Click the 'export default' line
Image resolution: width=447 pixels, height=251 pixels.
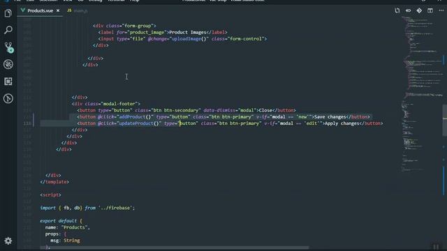point(61,221)
